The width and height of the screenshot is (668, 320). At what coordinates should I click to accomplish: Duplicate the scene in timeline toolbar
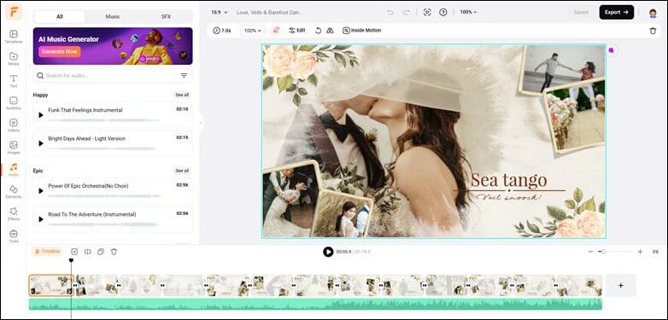[x=101, y=252]
